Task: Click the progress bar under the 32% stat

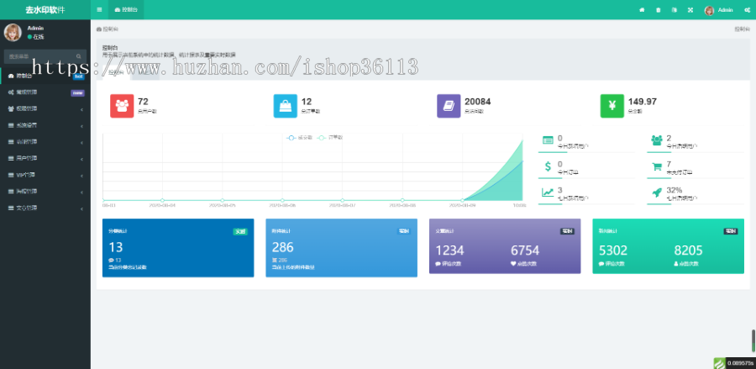Action: click(x=696, y=204)
